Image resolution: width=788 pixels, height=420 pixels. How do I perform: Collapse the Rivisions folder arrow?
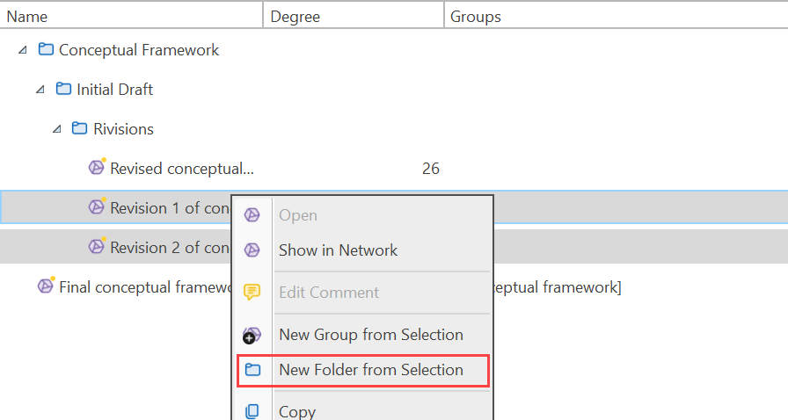(x=56, y=129)
